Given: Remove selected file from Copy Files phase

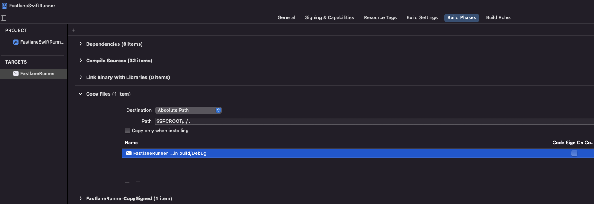Looking at the screenshot, I should tap(138, 182).
